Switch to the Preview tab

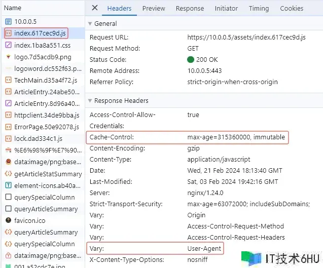153,8
